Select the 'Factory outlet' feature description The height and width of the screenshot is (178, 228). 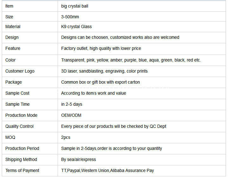[x=101, y=48]
